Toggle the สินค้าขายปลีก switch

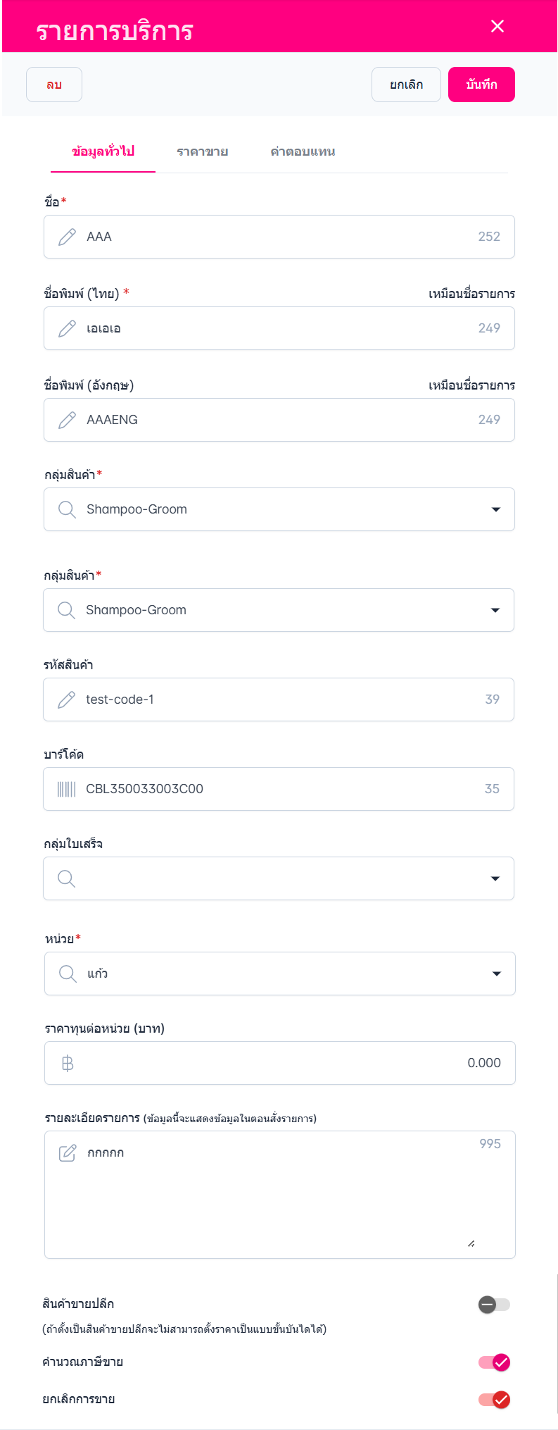point(494,1305)
